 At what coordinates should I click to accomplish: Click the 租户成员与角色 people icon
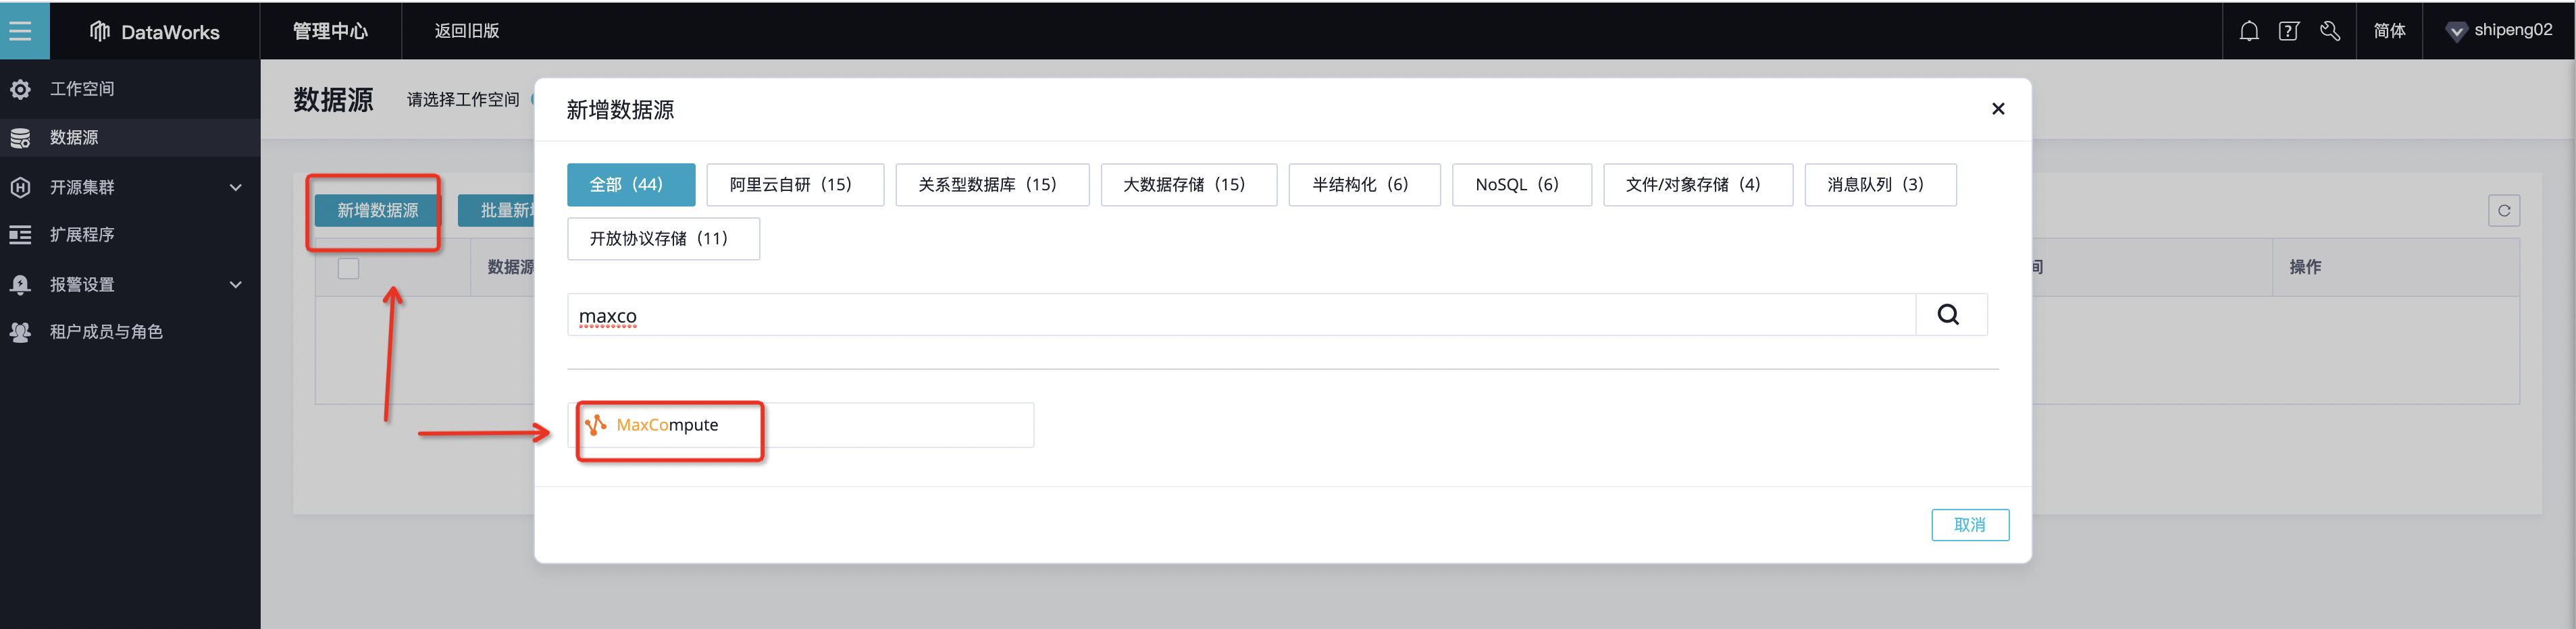(20, 332)
